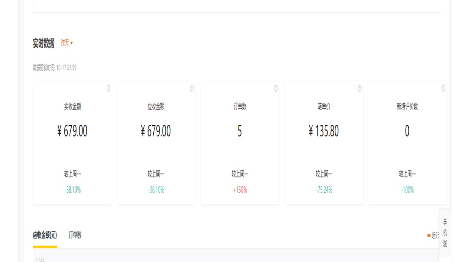453x262 pixels.
Task: Show help info for 新增评价数 card
Action: [443, 88]
